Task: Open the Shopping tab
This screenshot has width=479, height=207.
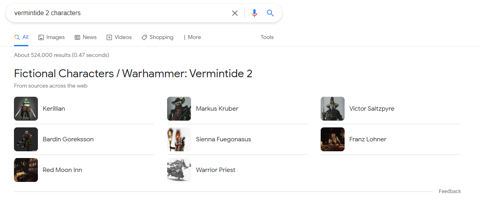Action: (158, 37)
